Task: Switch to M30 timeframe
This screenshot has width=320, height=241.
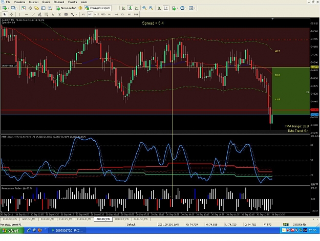Action: click(x=103, y=14)
